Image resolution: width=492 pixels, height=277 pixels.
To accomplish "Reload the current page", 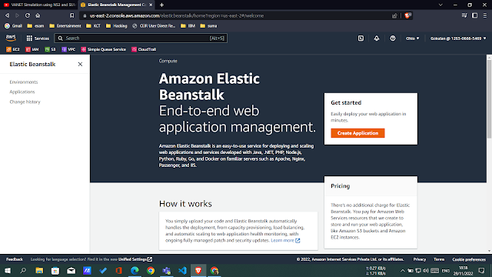I will tap(28, 15).
